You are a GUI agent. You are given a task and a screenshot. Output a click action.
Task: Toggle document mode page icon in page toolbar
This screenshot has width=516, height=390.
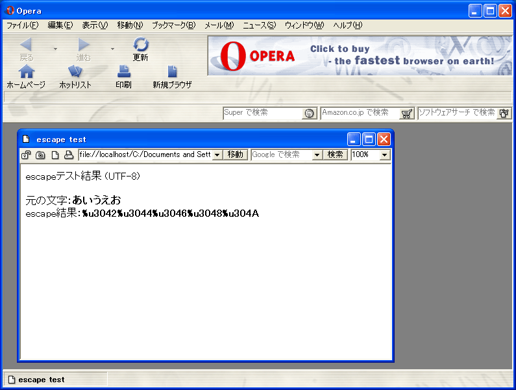pyautogui.click(x=55, y=154)
